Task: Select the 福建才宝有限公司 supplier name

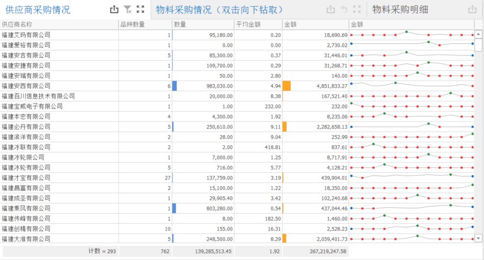Action: [x=26, y=178]
